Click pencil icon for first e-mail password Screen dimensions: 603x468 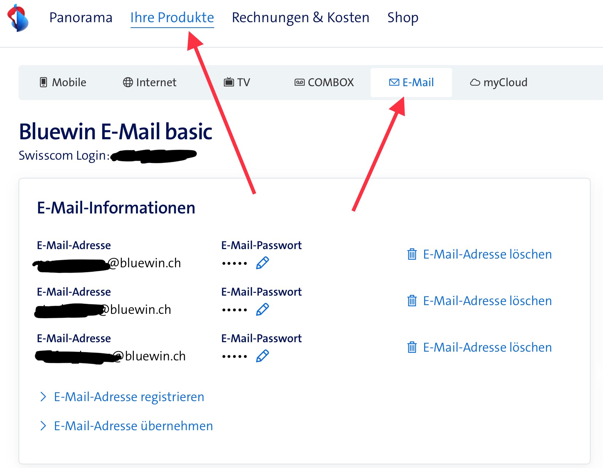click(262, 263)
